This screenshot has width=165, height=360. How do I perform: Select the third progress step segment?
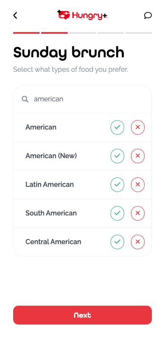click(x=82, y=33)
